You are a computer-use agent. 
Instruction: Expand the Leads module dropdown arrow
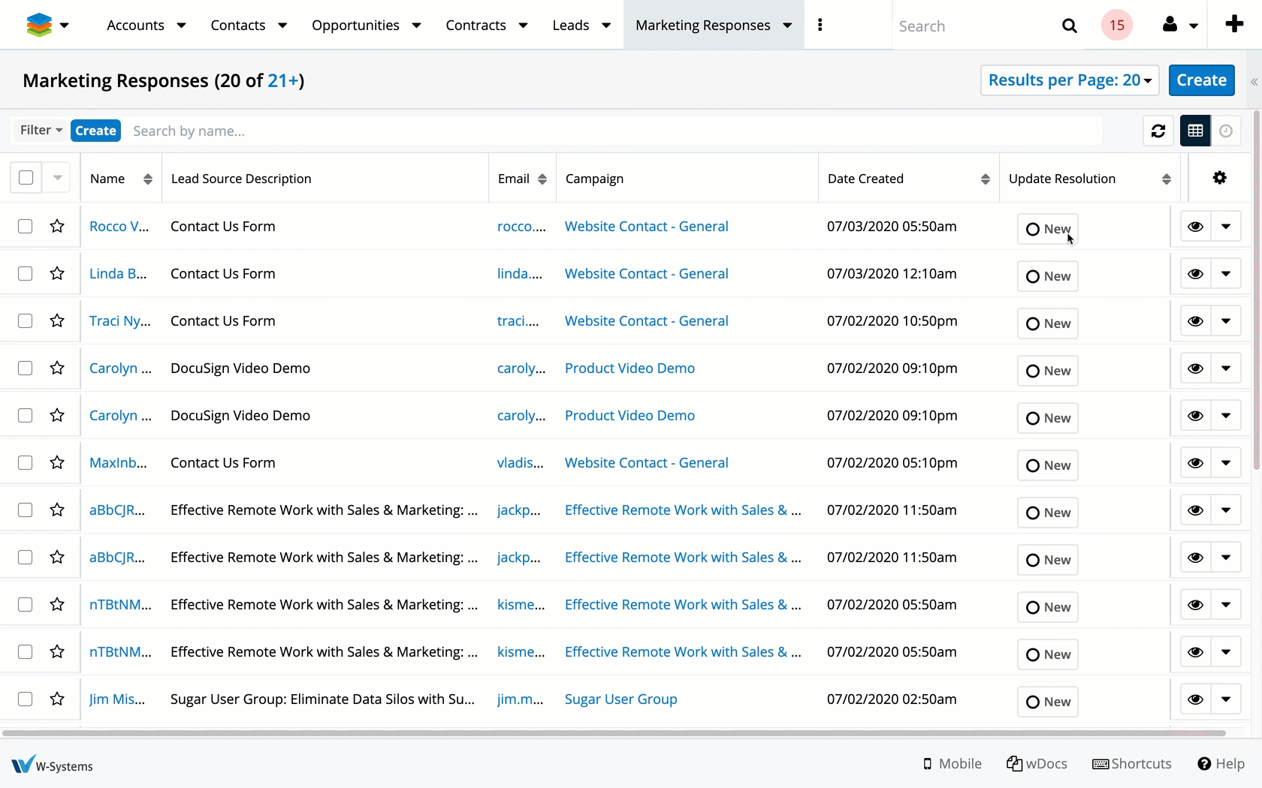[606, 26]
